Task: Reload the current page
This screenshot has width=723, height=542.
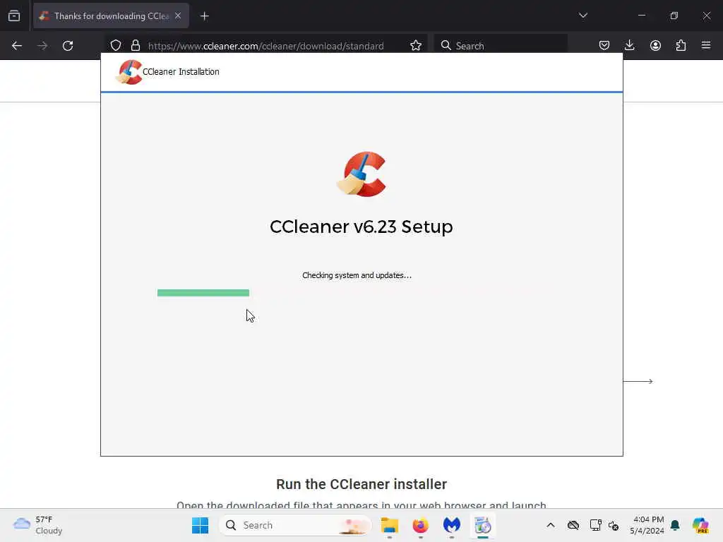Action: (68, 46)
